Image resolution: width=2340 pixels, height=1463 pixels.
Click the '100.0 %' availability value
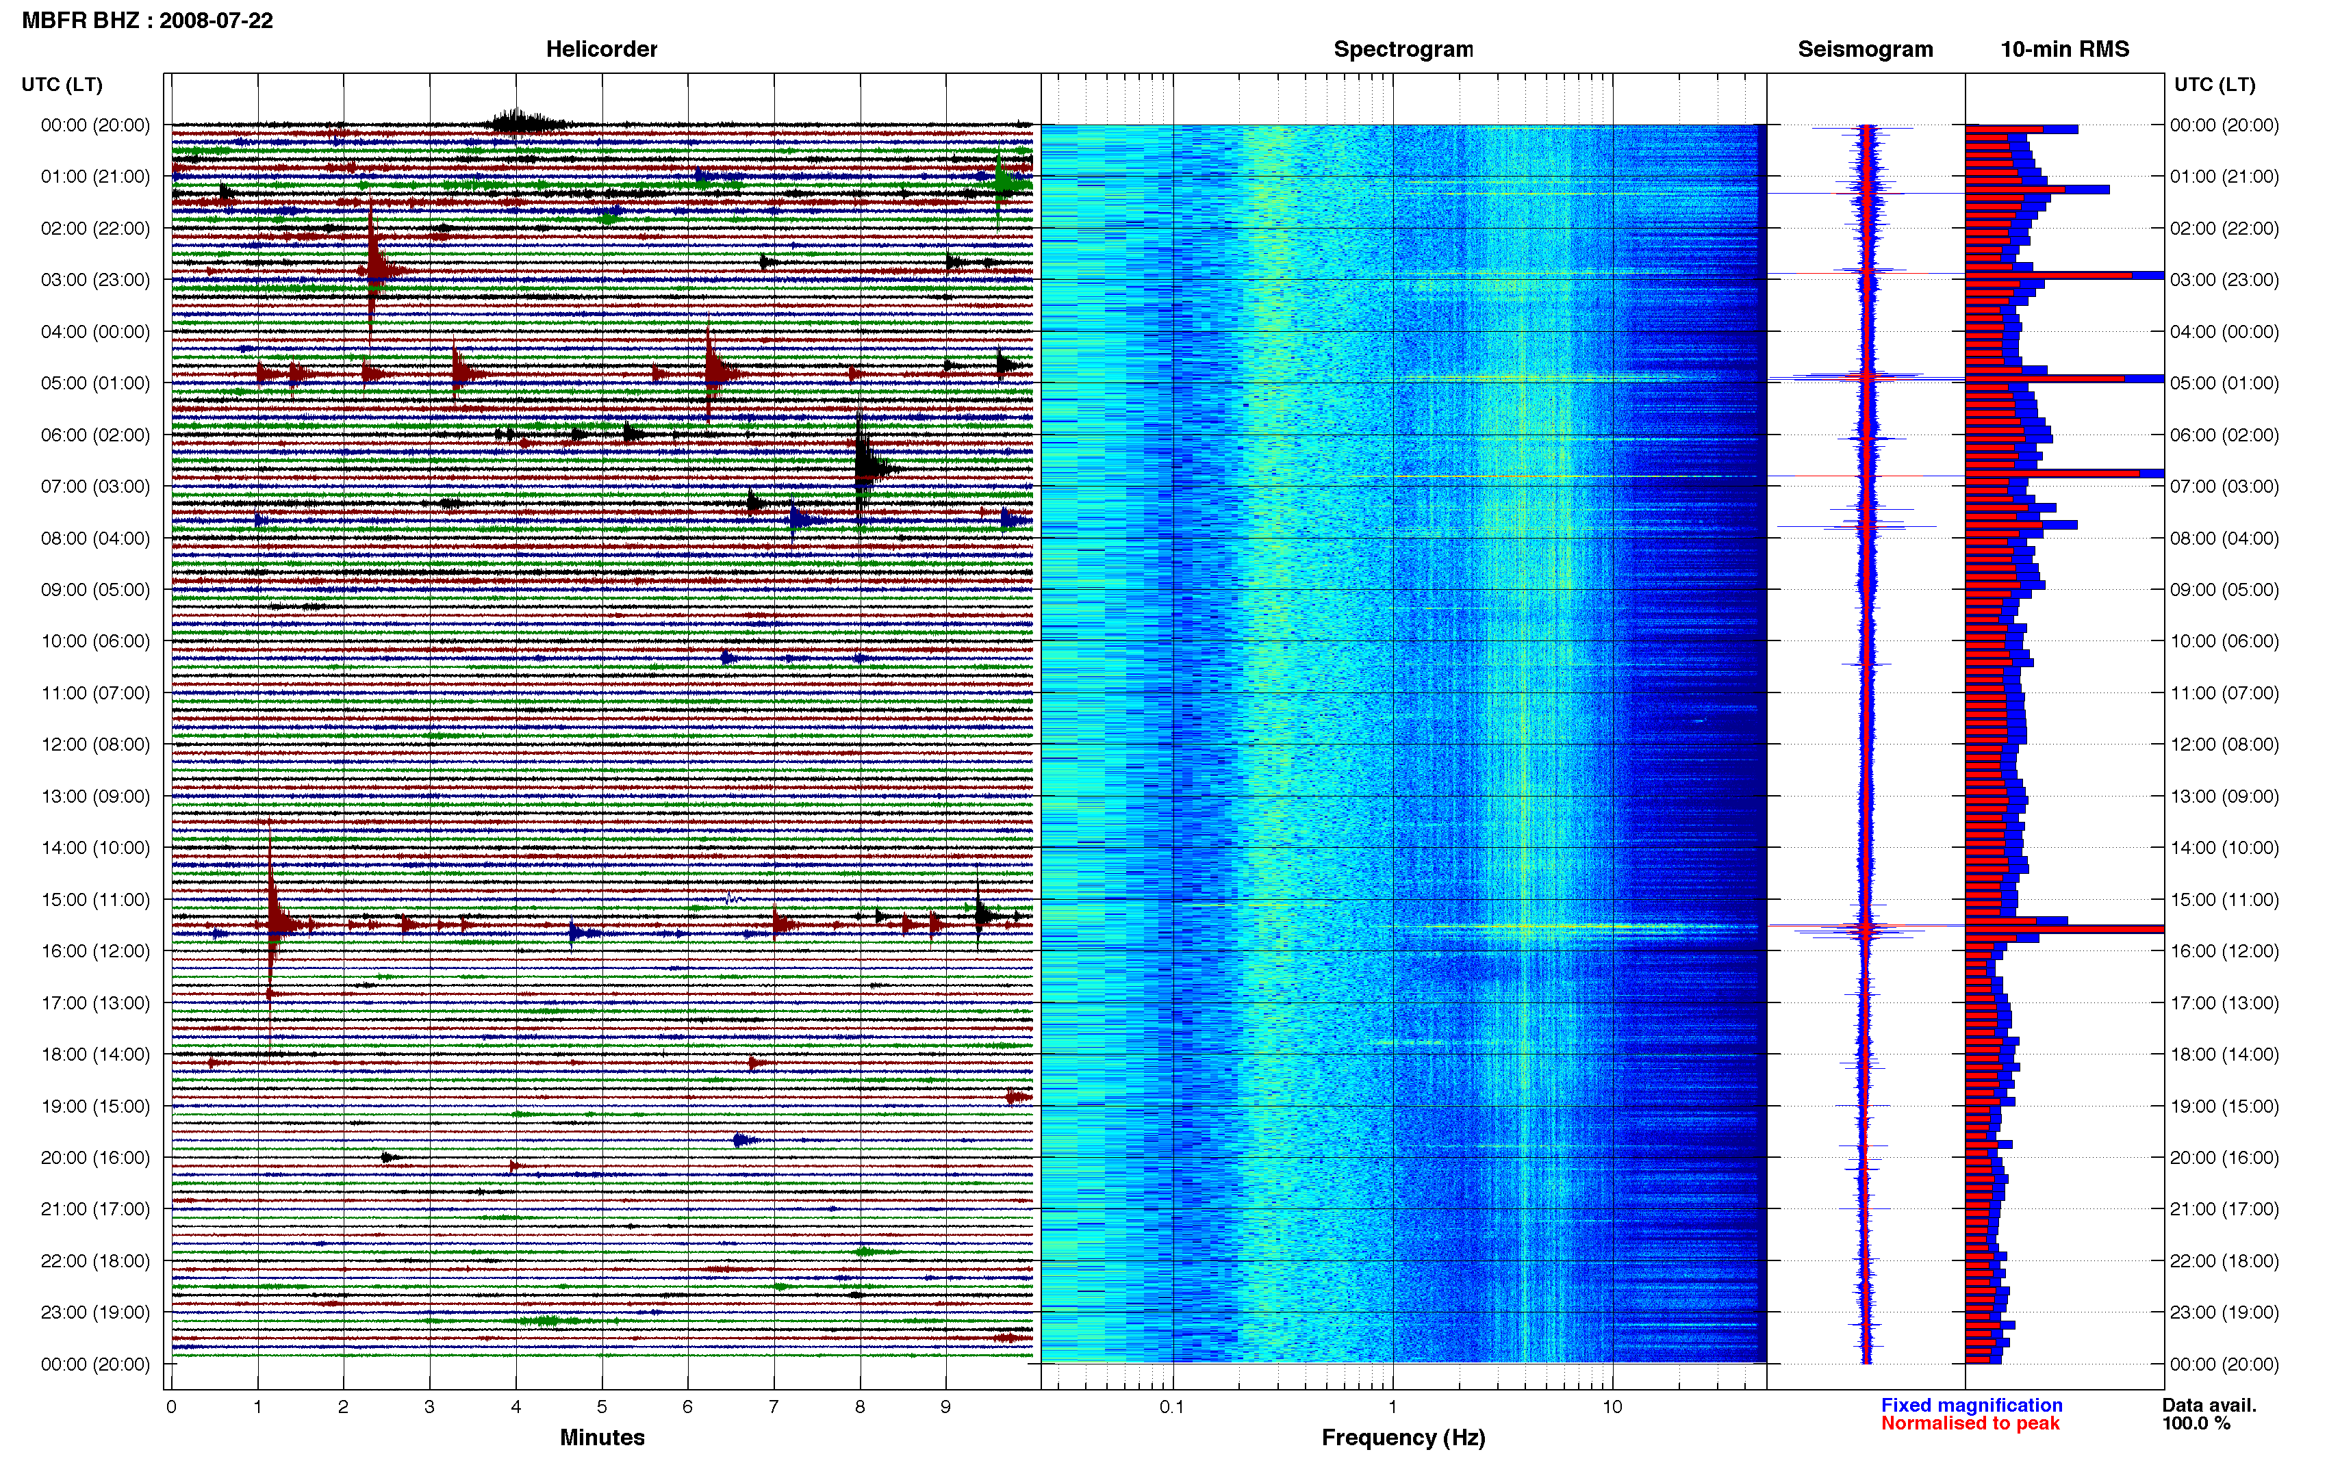pyautogui.click(x=2197, y=1423)
